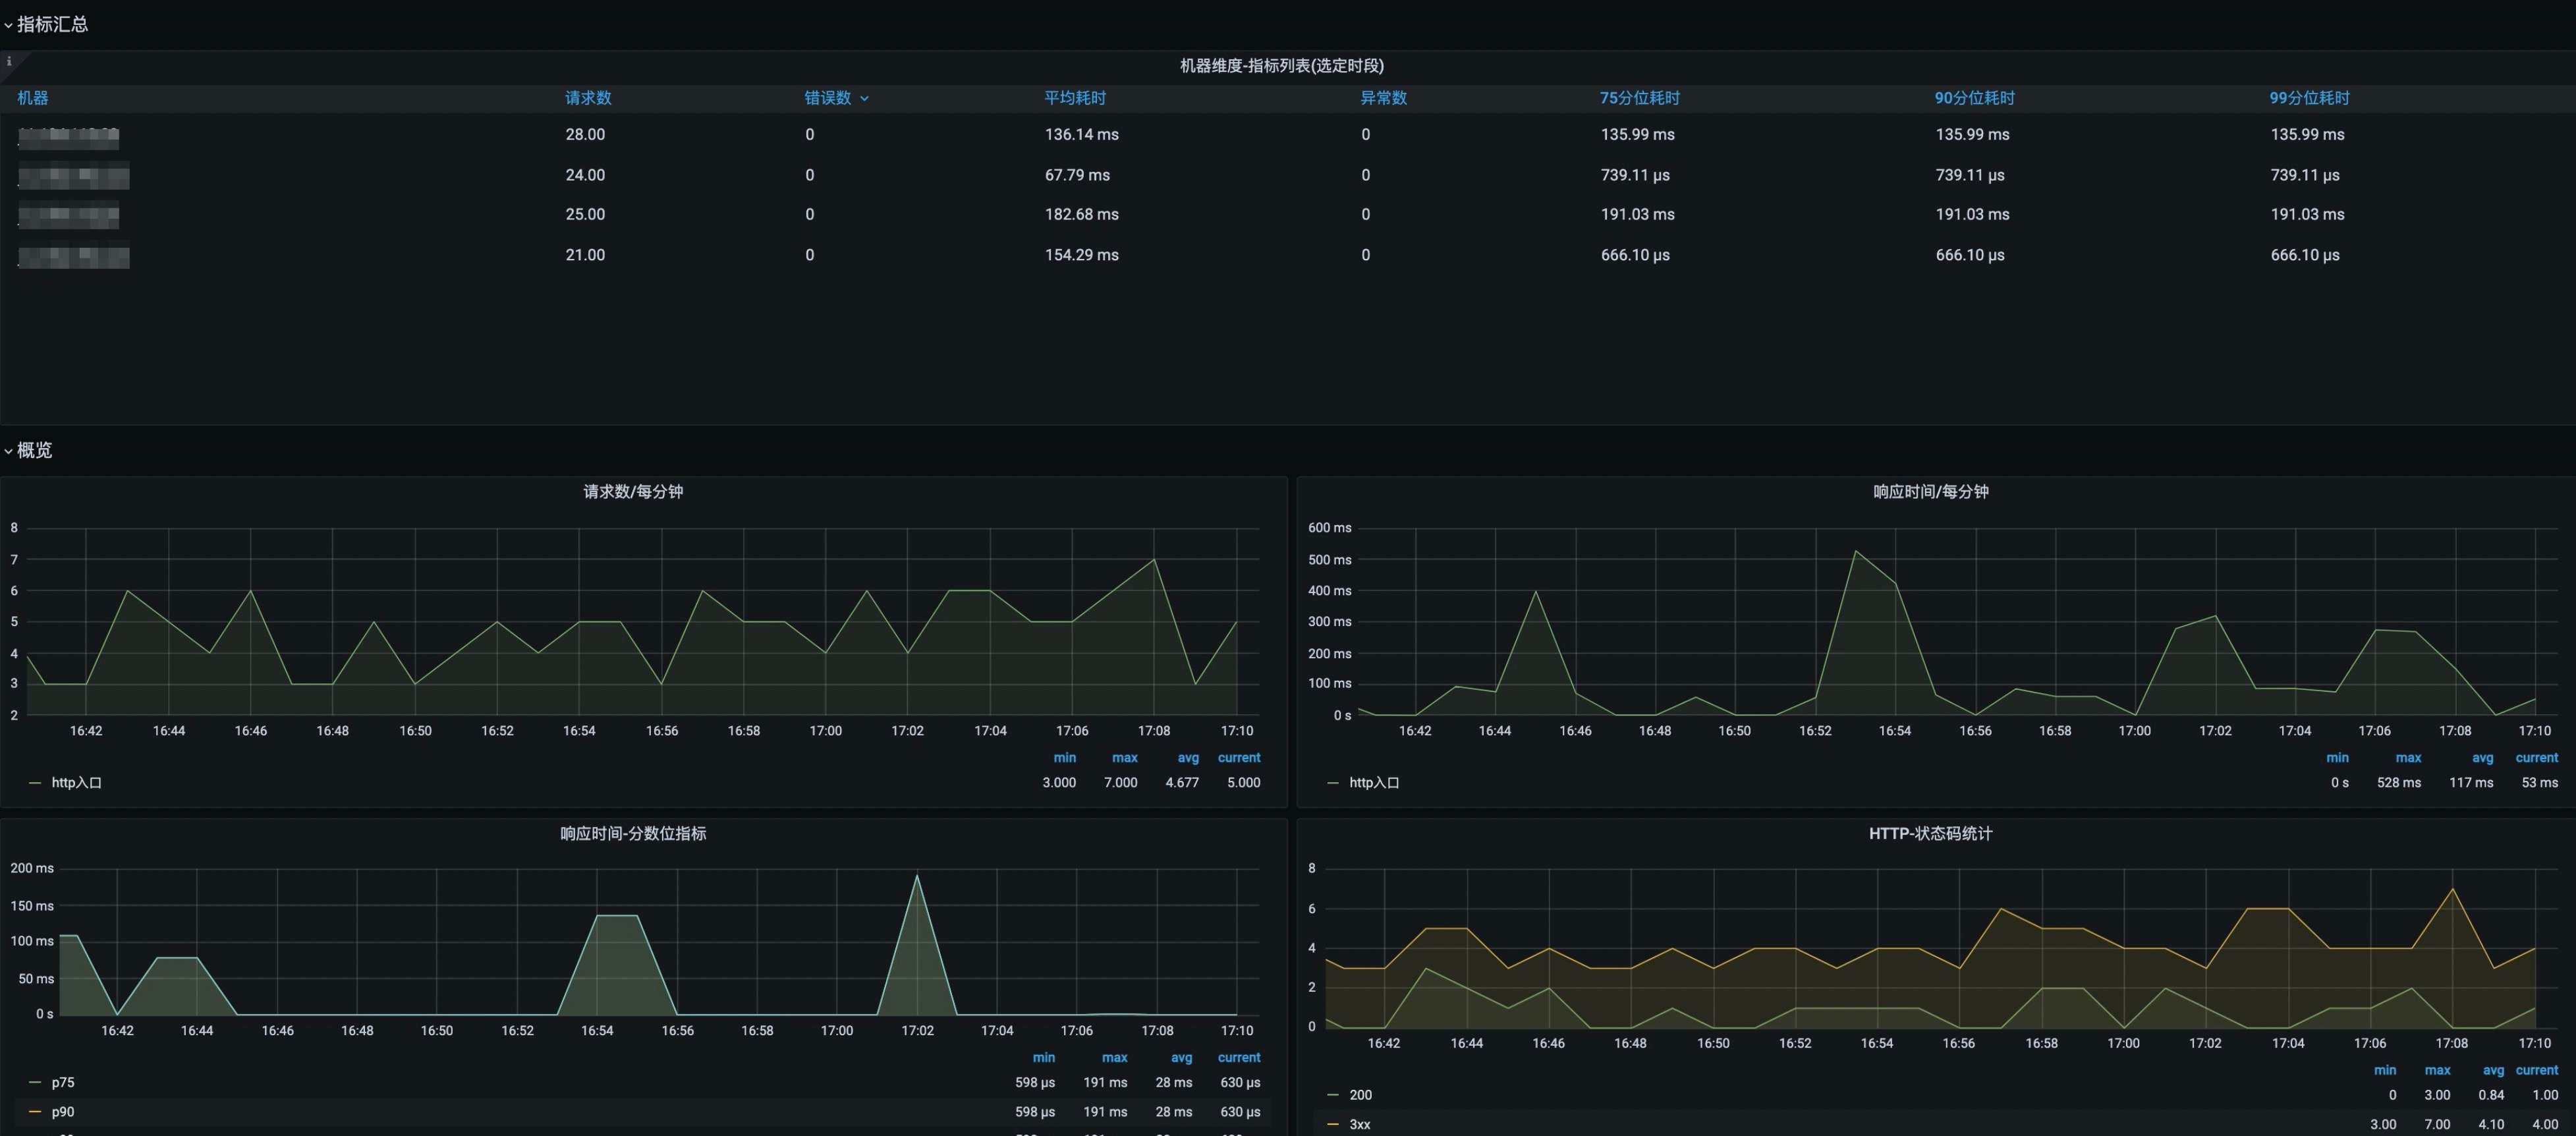Open the HTTP-状态码统计 panel title menu
The image size is (2576, 1136).
pos(1930,833)
